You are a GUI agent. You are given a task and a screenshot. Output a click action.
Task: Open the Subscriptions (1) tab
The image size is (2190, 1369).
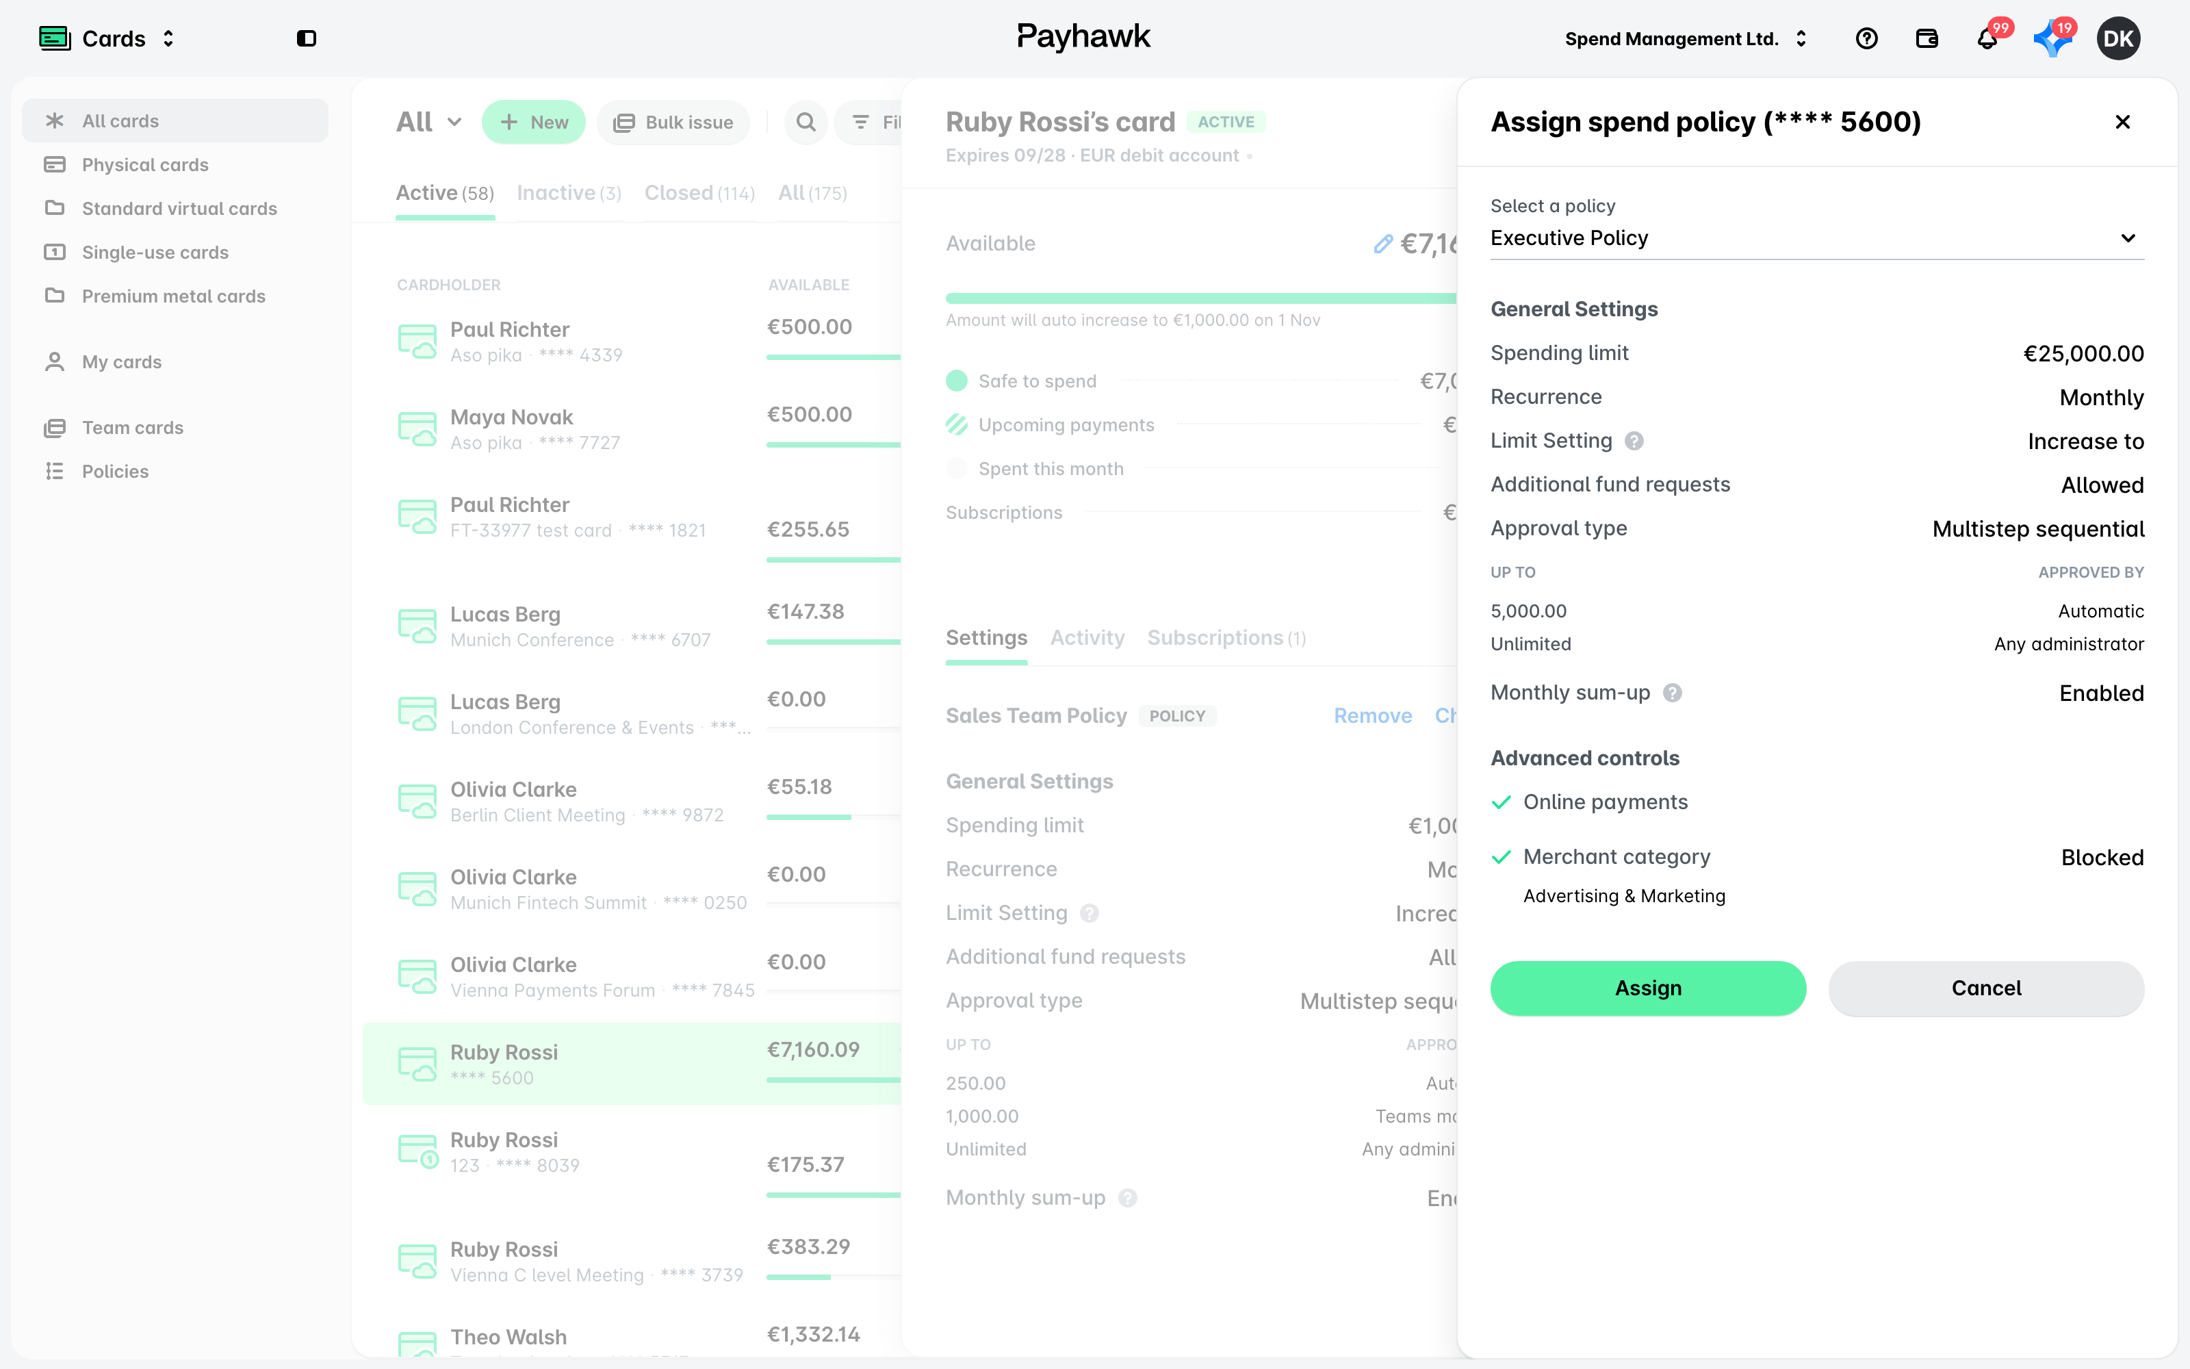(1226, 639)
